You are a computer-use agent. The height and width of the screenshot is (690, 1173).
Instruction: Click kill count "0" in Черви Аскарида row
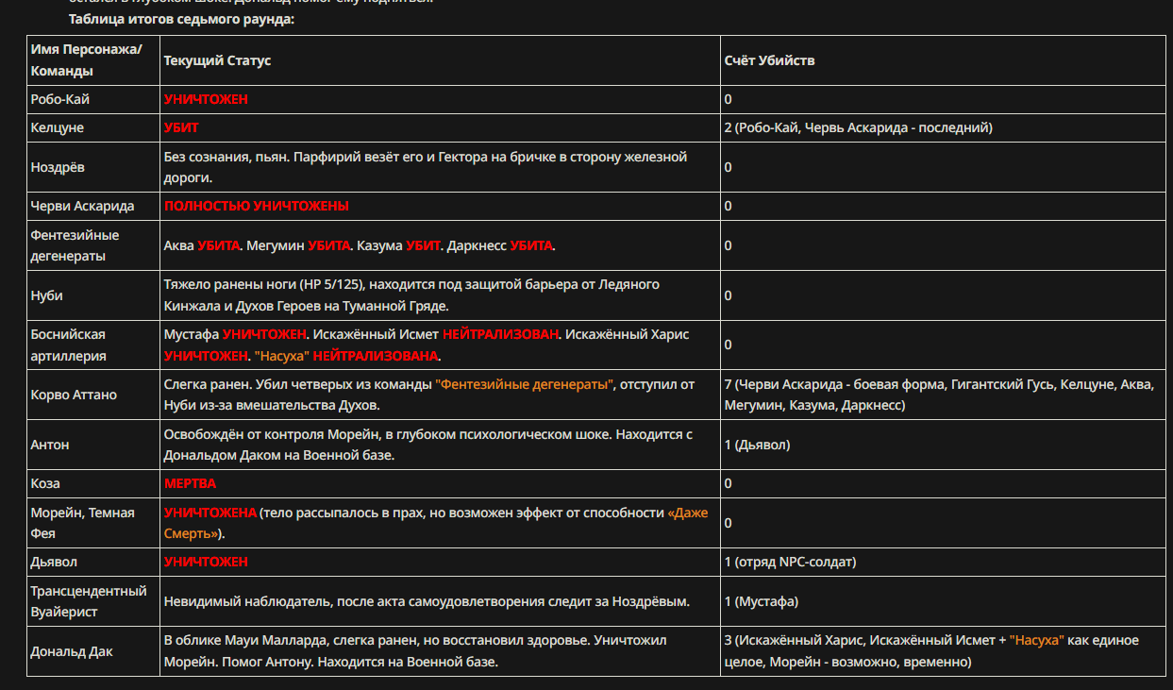click(x=729, y=206)
